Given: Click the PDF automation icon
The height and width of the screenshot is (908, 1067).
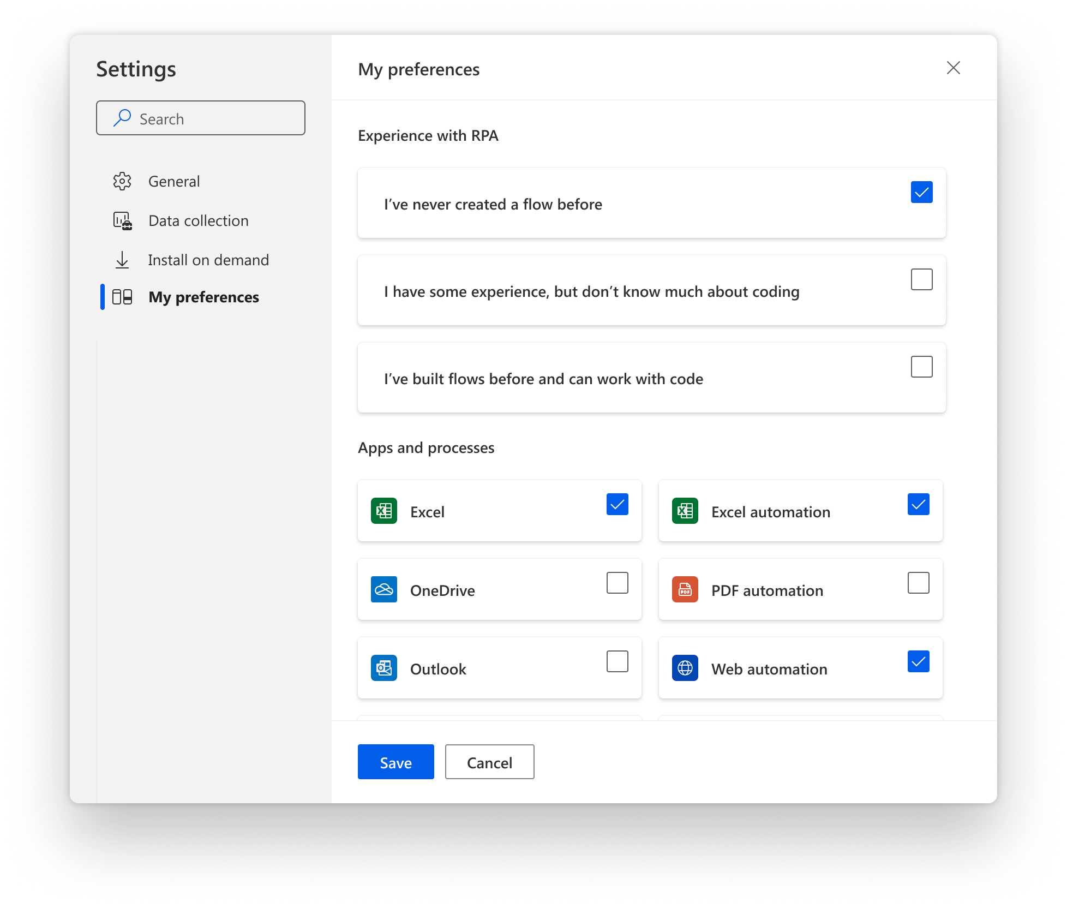Looking at the screenshot, I should [685, 590].
